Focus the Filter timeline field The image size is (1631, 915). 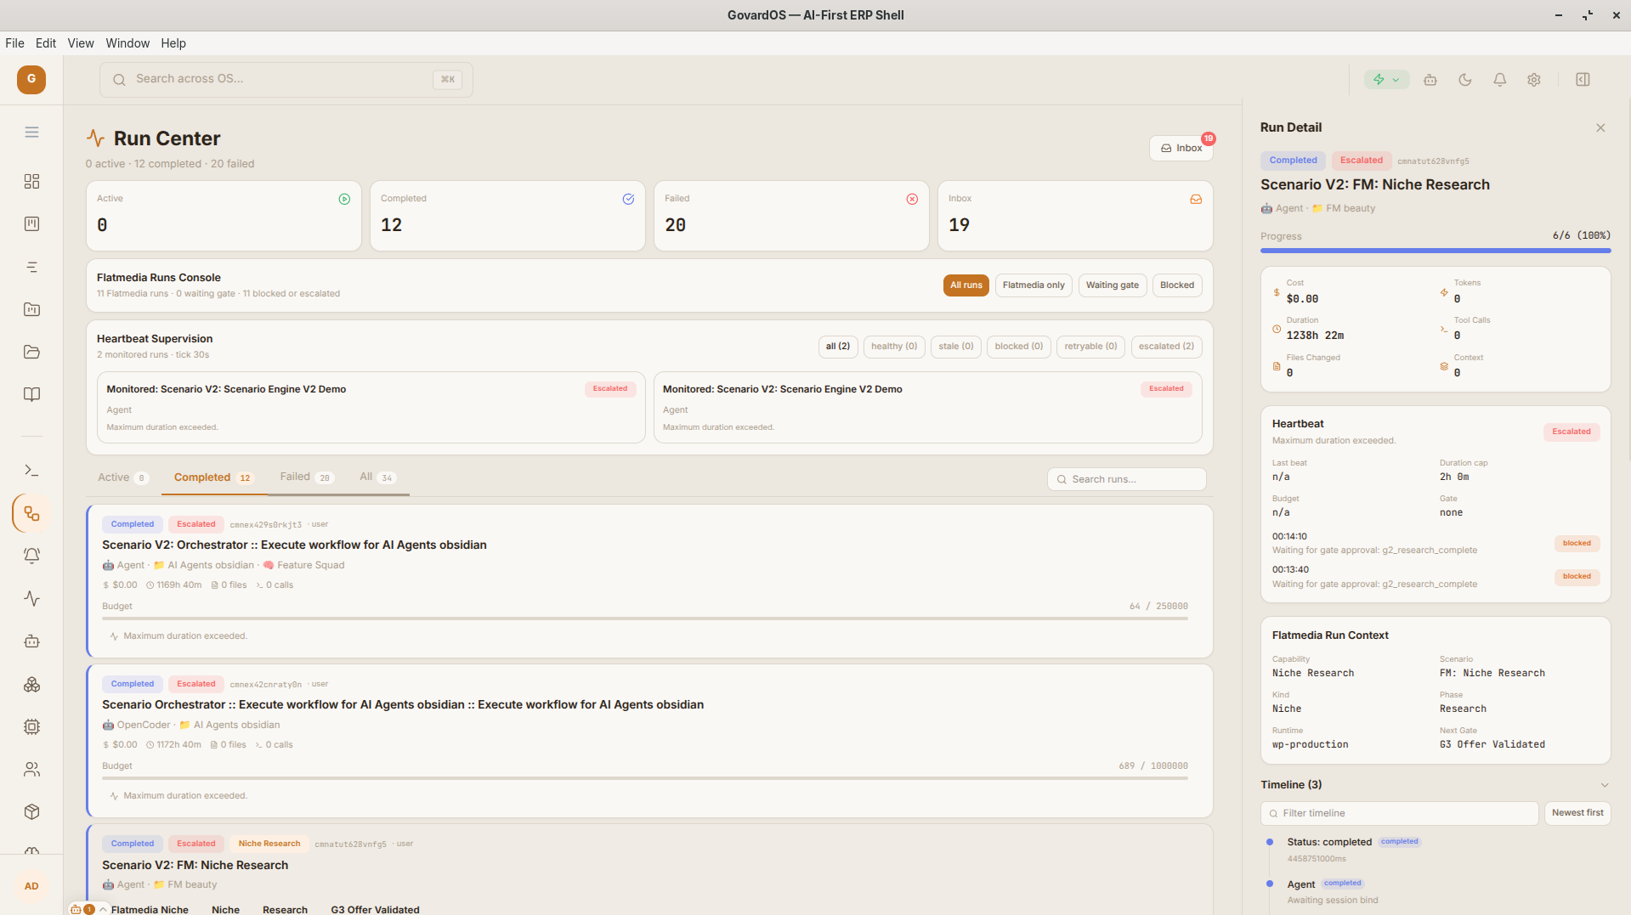click(x=1400, y=813)
